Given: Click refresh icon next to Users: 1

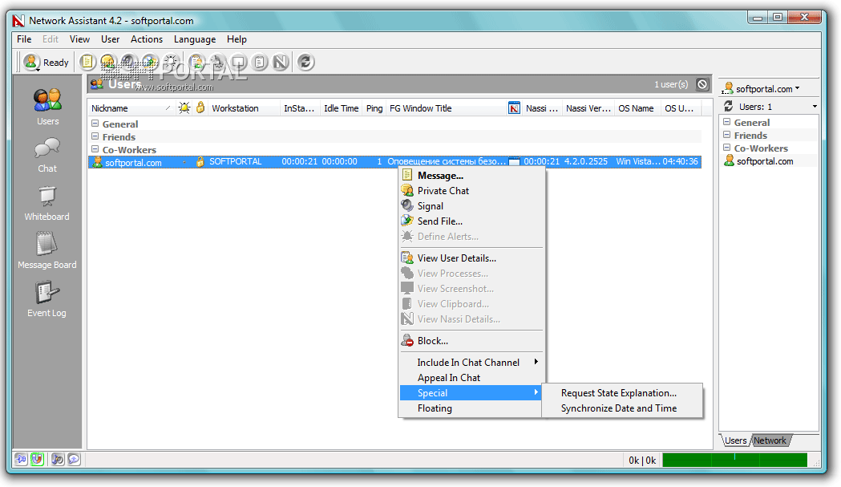Looking at the screenshot, I should tap(728, 107).
